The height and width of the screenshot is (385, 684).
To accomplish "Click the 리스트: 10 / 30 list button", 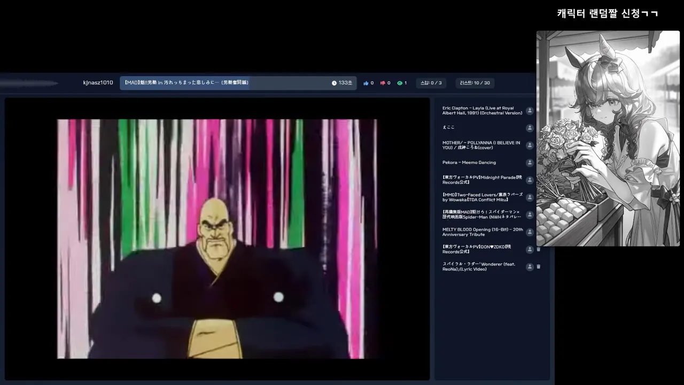I will coord(475,83).
